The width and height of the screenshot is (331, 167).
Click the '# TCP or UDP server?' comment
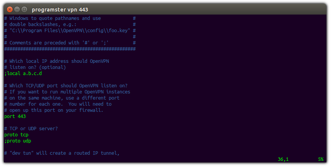pos(31,129)
